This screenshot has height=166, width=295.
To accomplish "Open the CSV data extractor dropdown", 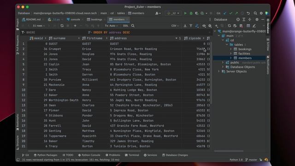I will pos(175,26).
